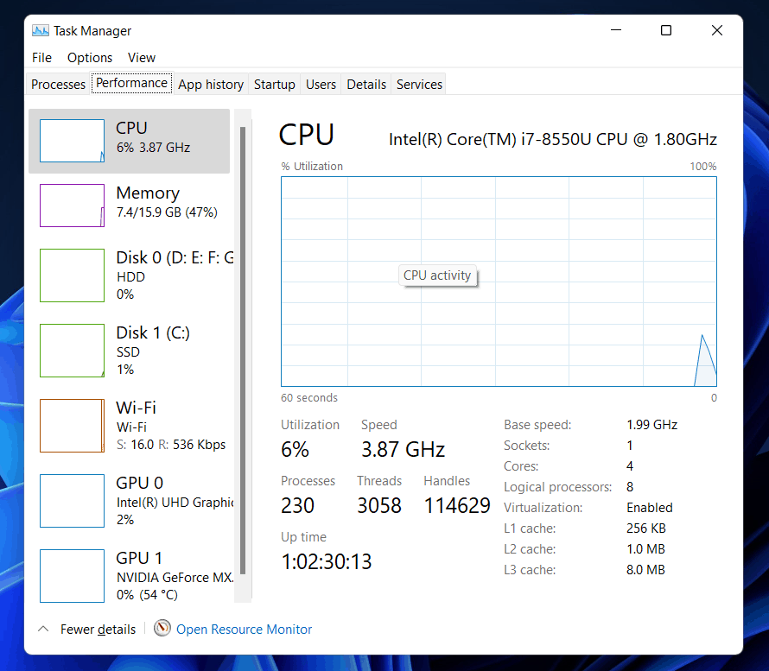Collapse view with Fewer details chevron
769x671 pixels.
[43, 629]
